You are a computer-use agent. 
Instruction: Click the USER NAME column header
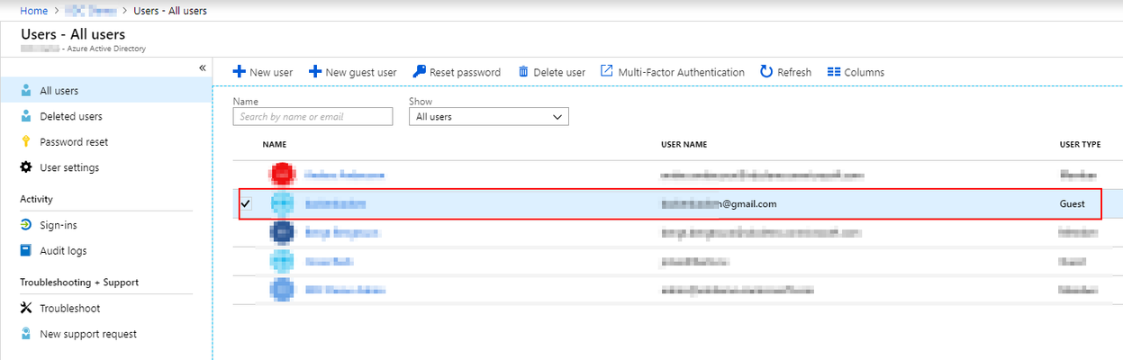[684, 144]
